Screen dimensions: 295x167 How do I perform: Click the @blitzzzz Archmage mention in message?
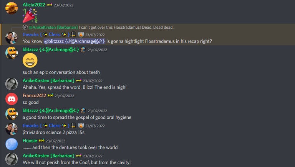point(74,41)
